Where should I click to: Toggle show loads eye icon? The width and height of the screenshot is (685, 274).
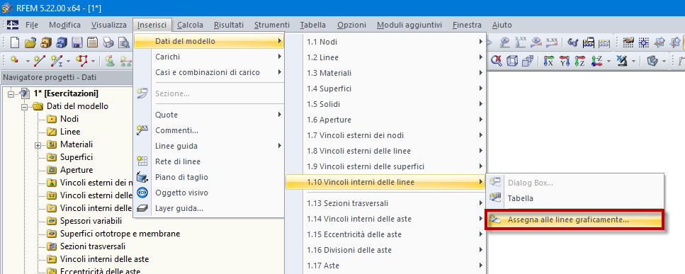tap(506, 42)
